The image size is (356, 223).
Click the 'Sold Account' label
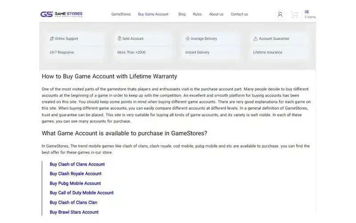pos(133,39)
